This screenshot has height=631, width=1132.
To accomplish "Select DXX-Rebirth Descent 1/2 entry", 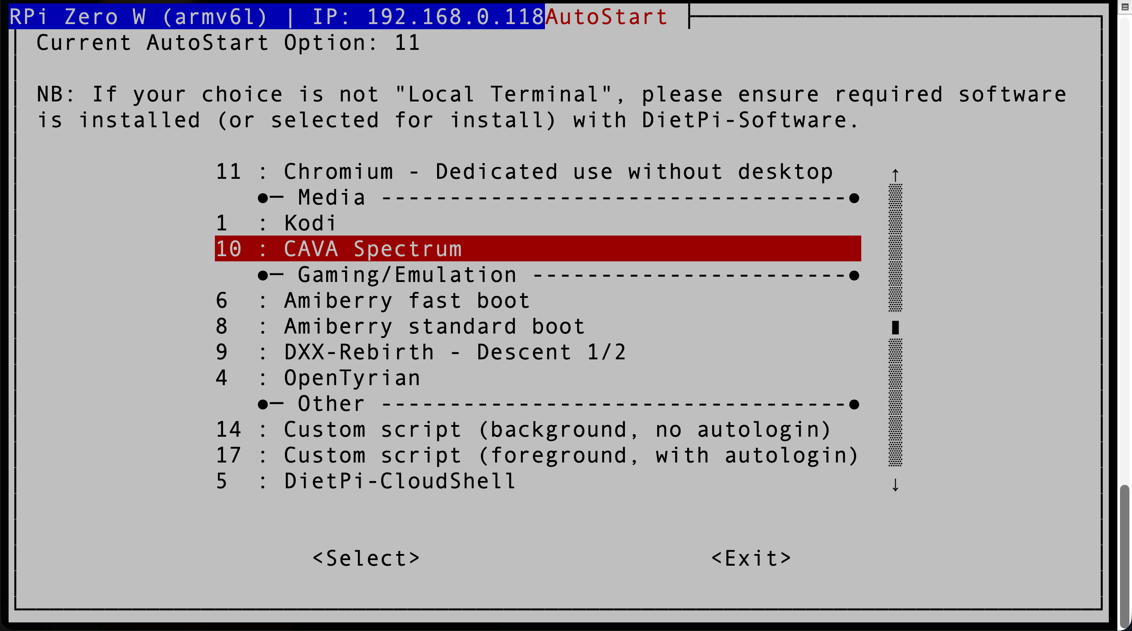I will (538, 352).
